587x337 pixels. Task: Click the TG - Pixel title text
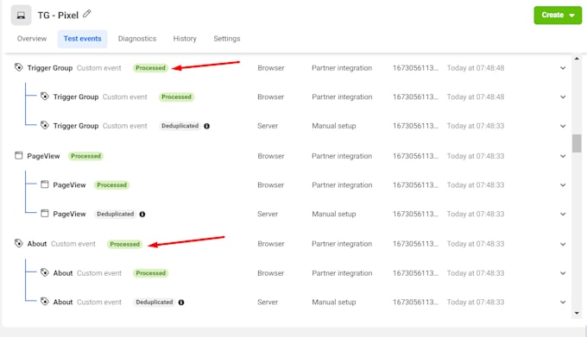tap(58, 16)
